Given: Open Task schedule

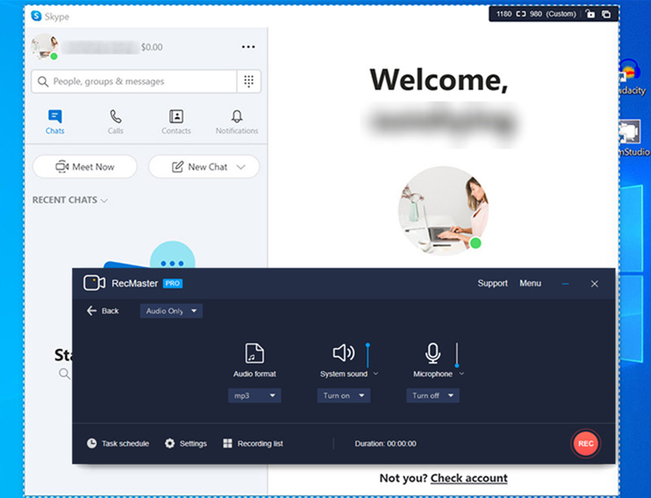Looking at the screenshot, I should click(x=118, y=443).
